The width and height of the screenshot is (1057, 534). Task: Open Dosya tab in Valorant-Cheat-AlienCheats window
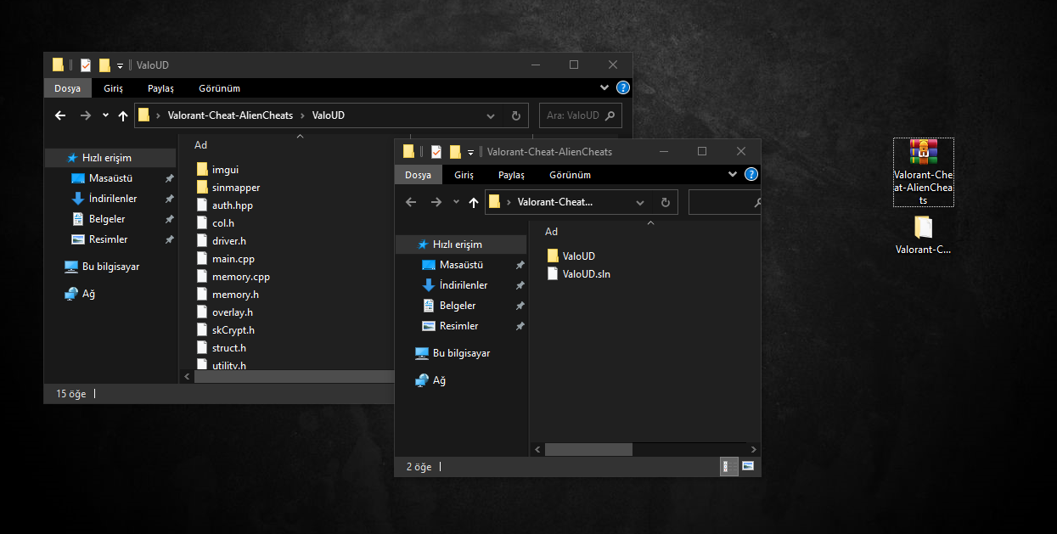[x=418, y=175]
